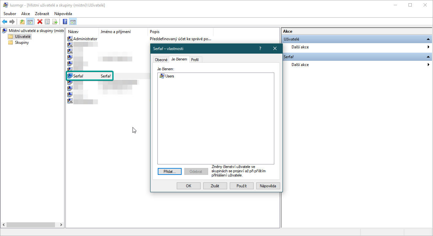This screenshot has height=236, width=433.
Task: Click the lusrmgr icon in the title bar
Action: click(x=6, y=5)
